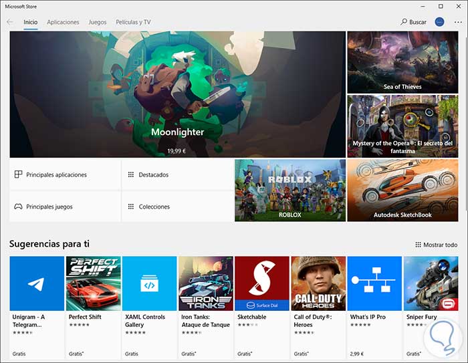Viewport: 468px width, 363px height.
Task: Open the Moonlighter featured banner
Action: [178, 94]
